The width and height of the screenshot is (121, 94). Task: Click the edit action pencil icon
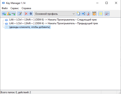20,14
